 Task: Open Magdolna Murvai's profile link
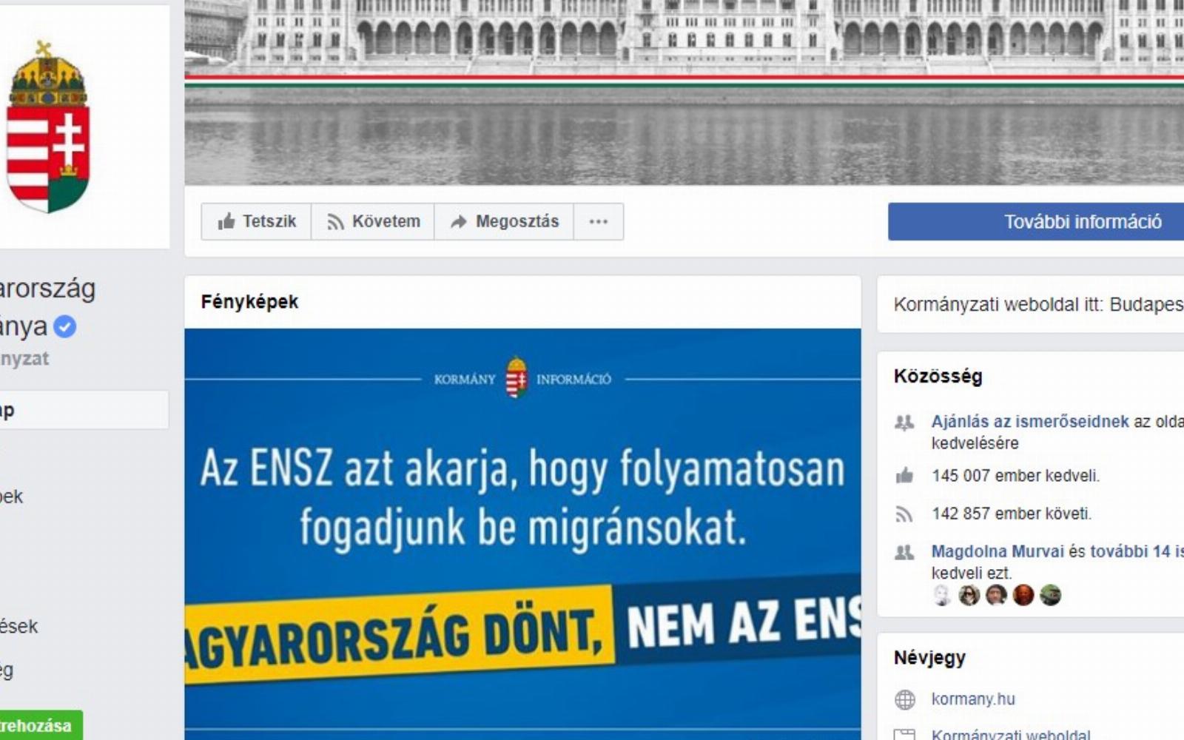click(998, 551)
